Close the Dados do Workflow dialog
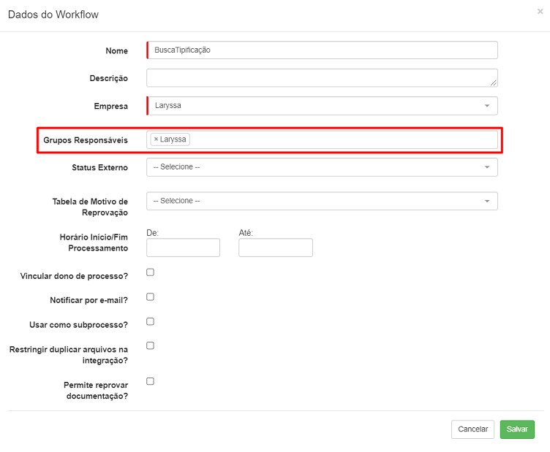Viewport: 550px width, 452px height. [x=540, y=12]
